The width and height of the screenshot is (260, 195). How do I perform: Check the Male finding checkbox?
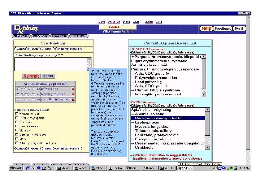click(17, 139)
